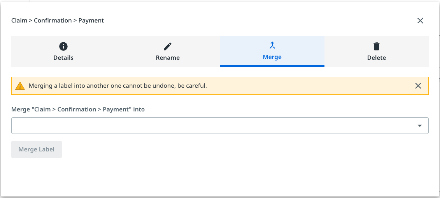Screen dimensions: 440x198
Task: Click the empty area right of Merge Label button
Action: click(233, 149)
